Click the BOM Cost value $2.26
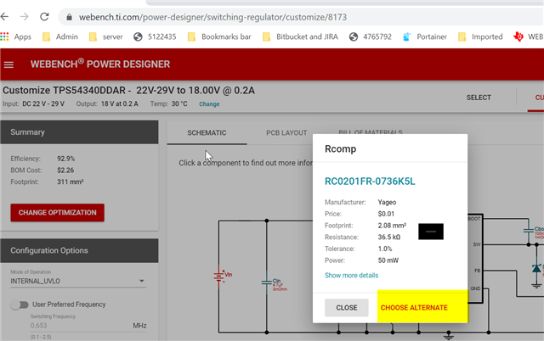The height and width of the screenshot is (341, 544). [x=65, y=170]
